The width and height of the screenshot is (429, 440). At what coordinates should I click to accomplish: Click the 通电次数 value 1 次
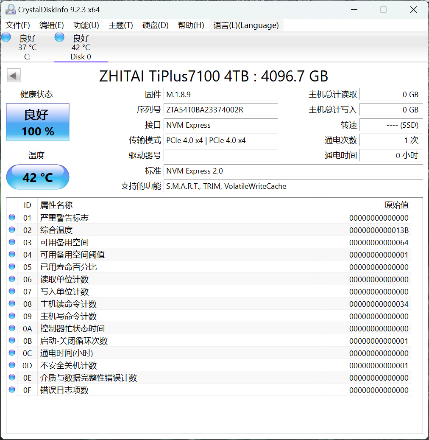[x=391, y=140]
